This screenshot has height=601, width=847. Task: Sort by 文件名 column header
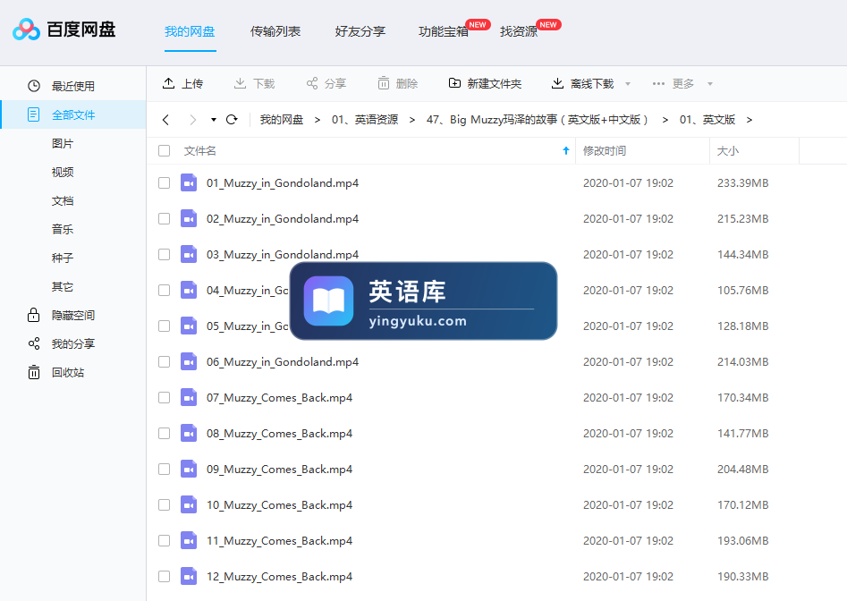(x=199, y=150)
